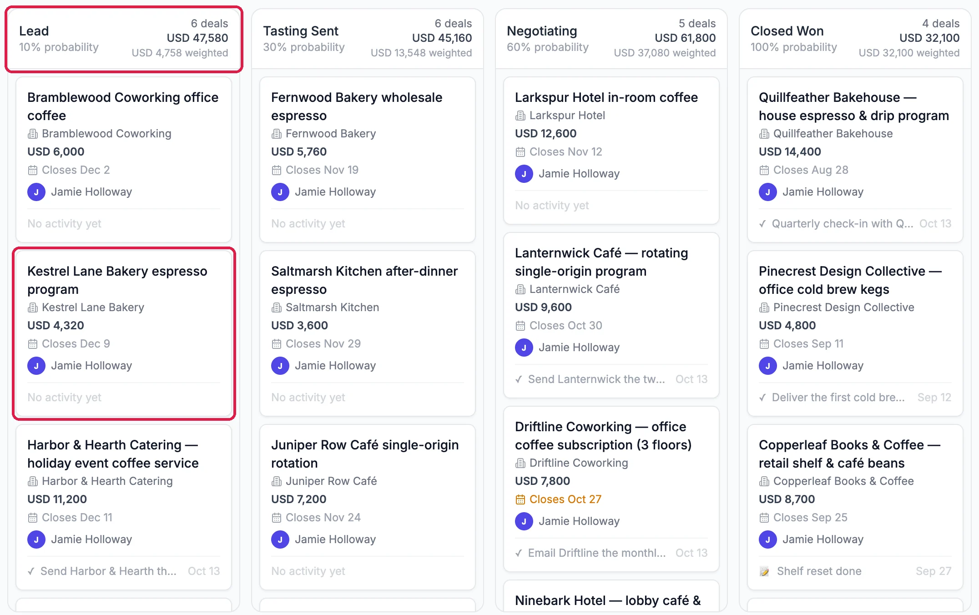Click the calendar icon beside Closes Dec 2

click(x=33, y=170)
